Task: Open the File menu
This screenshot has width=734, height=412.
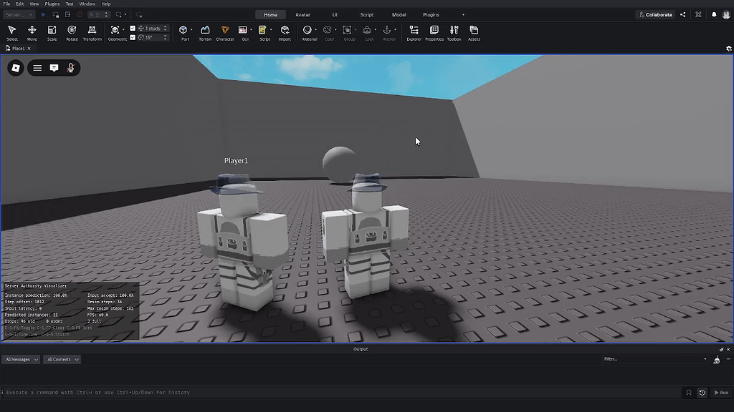Action: pos(6,4)
